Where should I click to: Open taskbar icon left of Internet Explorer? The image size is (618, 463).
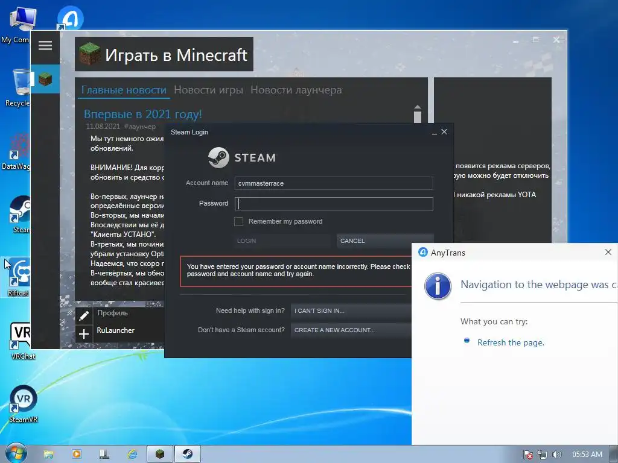point(104,454)
